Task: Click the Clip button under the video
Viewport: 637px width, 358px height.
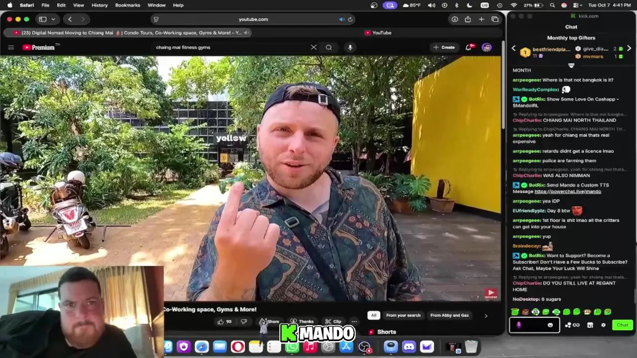Action: click(x=333, y=322)
